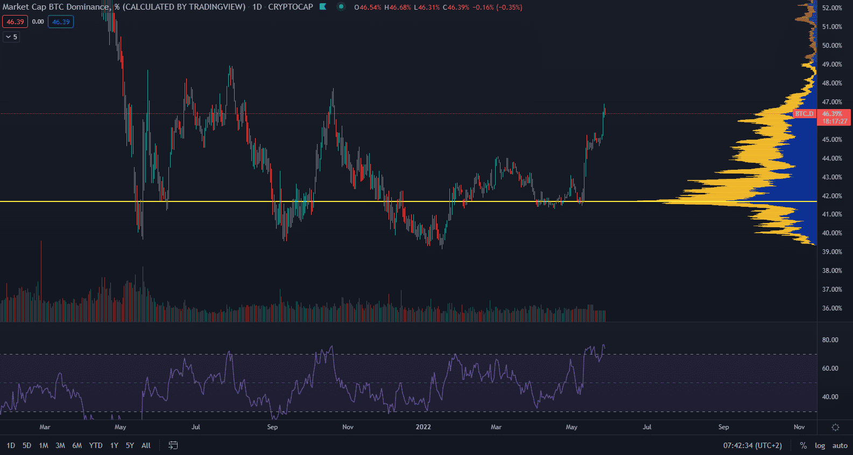Select the 3M time range
The height and width of the screenshot is (455, 853).
(x=60, y=445)
